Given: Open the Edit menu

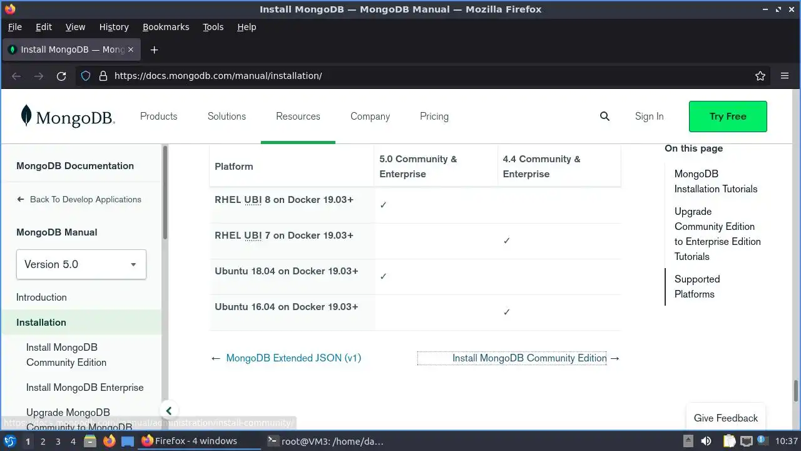Looking at the screenshot, I should pos(44,27).
